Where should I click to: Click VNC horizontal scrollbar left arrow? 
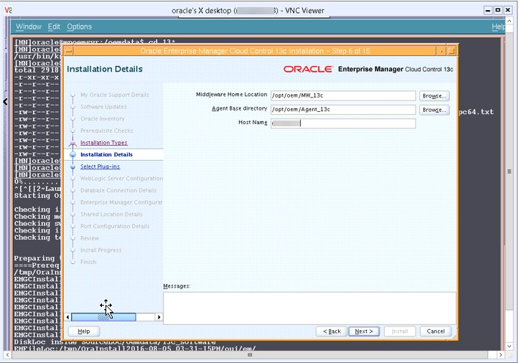click(x=7, y=354)
